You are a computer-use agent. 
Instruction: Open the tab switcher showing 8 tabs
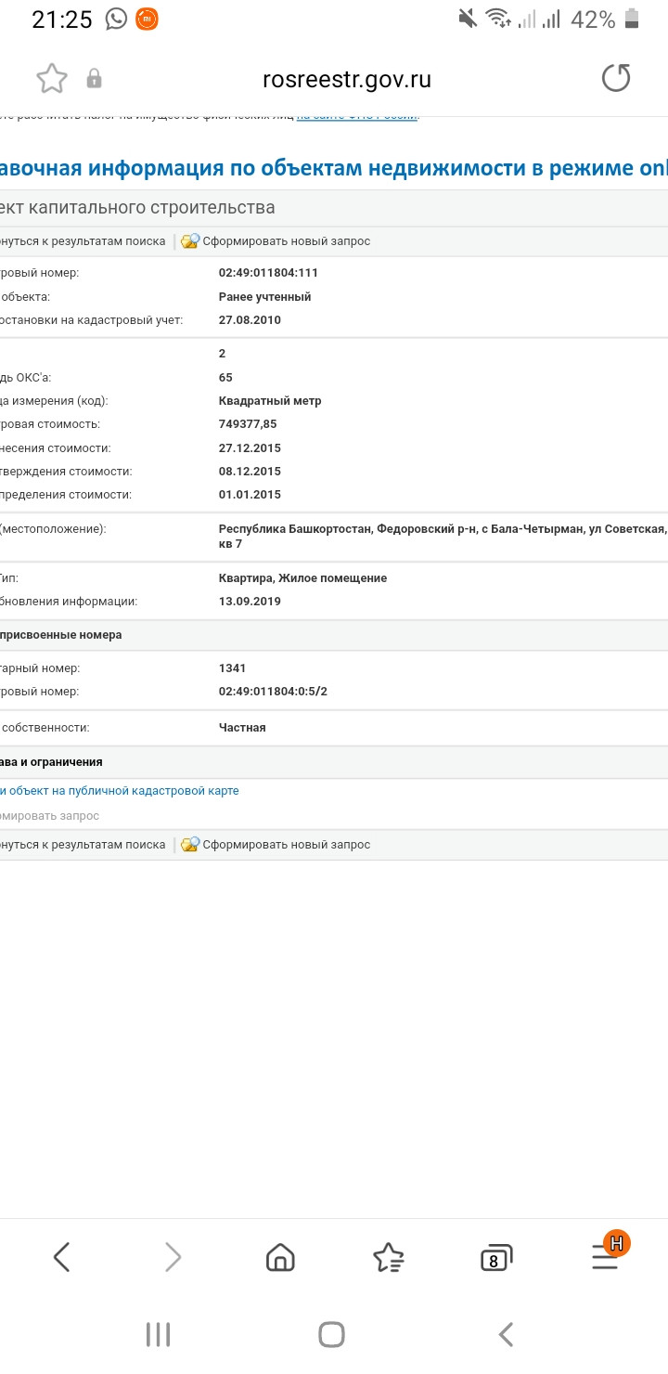495,1259
